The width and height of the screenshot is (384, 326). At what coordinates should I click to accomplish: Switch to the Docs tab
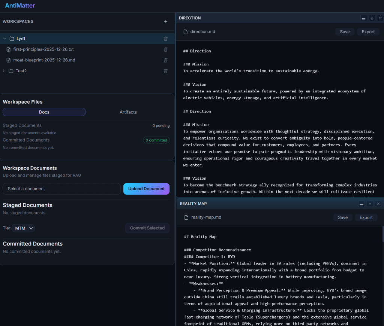[x=44, y=112]
